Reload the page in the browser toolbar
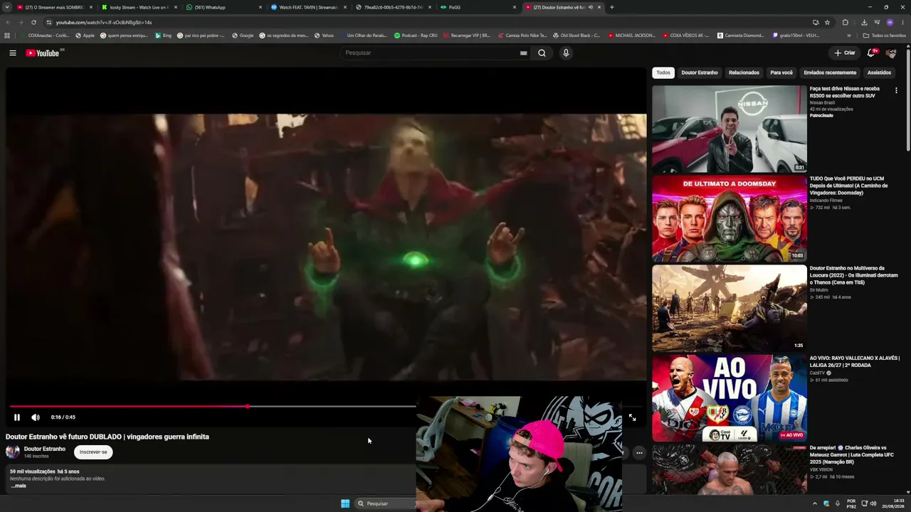 click(33, 22)
